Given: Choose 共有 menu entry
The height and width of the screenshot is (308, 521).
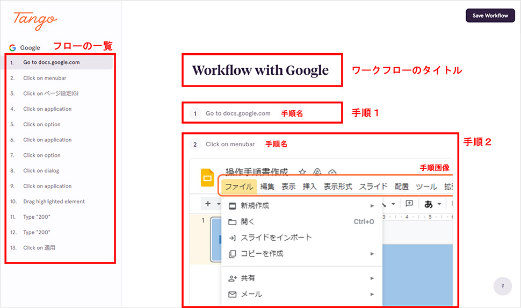Looking at the screenshot, I should [x=302, y=278].
